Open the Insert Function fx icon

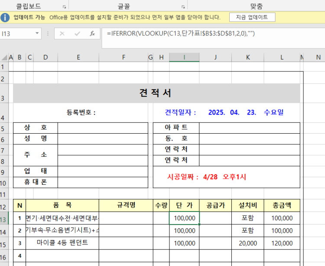point(92,33)
